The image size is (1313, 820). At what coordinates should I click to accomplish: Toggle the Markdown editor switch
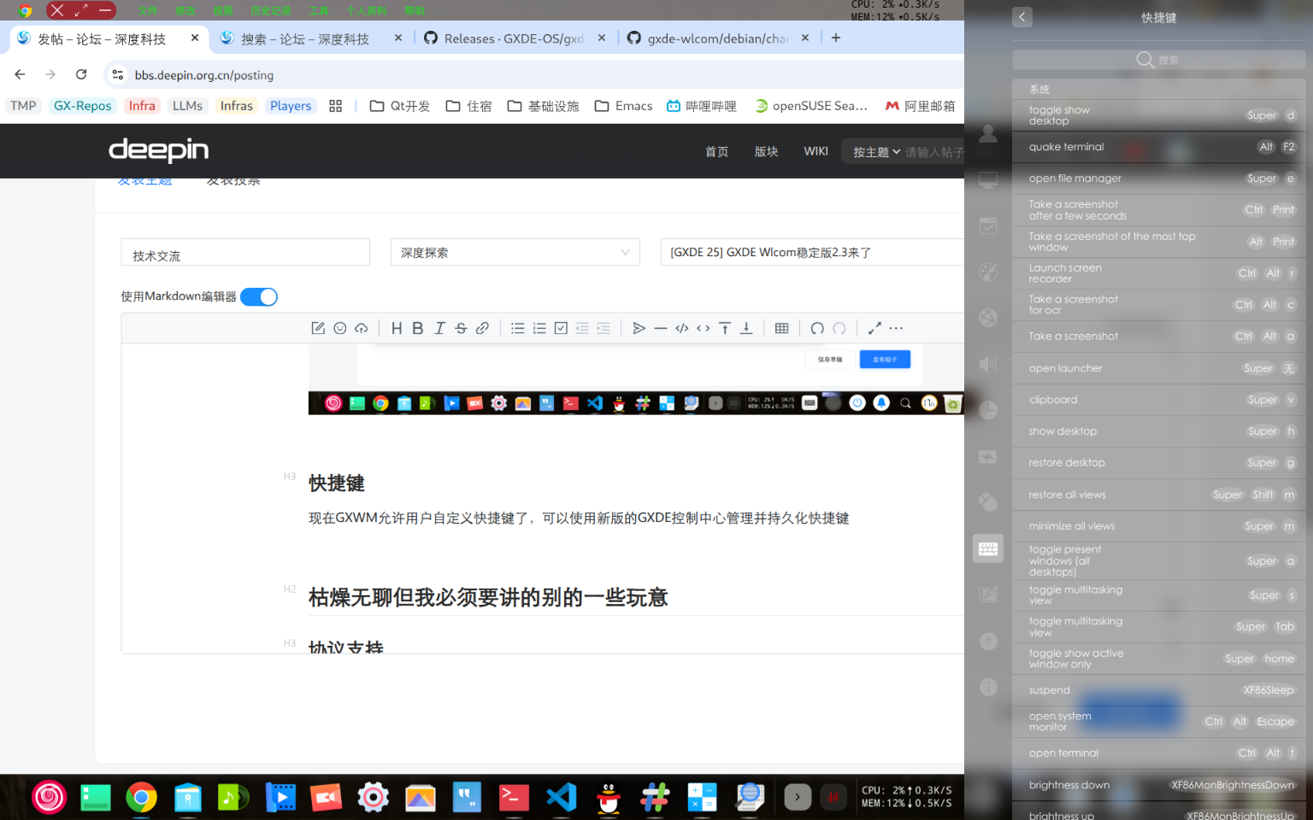(259, 296)
